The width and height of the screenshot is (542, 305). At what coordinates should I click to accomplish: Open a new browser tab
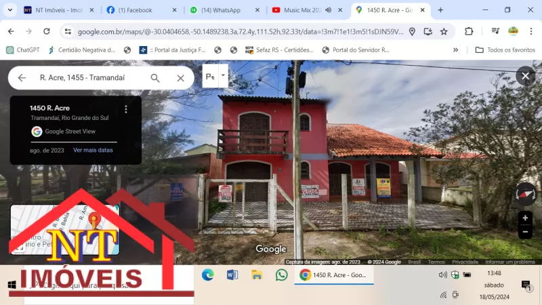440,10
